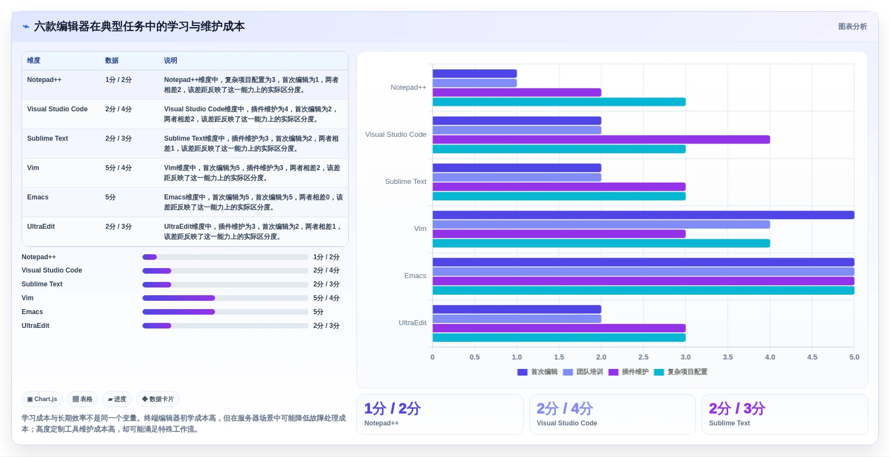Image resolution: width=890 pixels, height=457 pixels.
Task: Click Notepad++ 复杂项目配置 bar in chart
Action: (559, 102)
